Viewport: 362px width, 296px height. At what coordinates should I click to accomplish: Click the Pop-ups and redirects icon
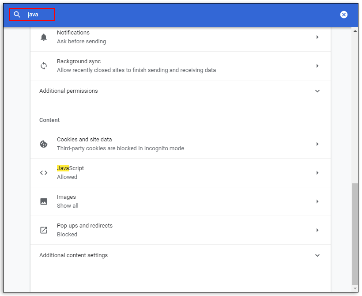[44, 230]
